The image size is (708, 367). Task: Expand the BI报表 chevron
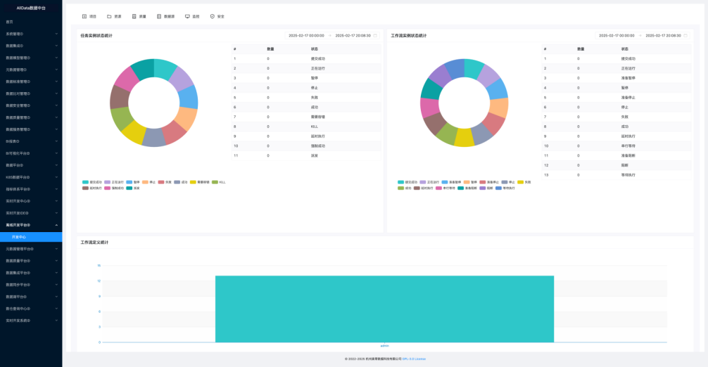(x=56, y=141)
